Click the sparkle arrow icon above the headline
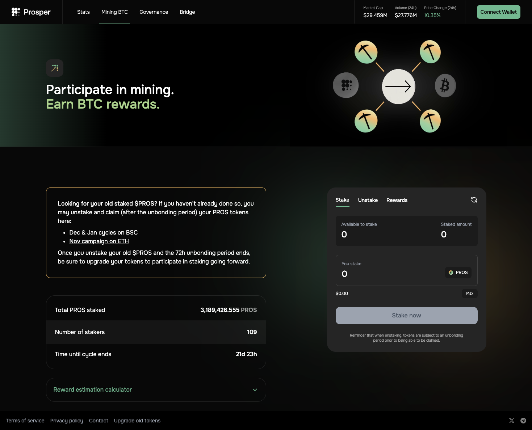The image size is (532, 430). [55, 68]
